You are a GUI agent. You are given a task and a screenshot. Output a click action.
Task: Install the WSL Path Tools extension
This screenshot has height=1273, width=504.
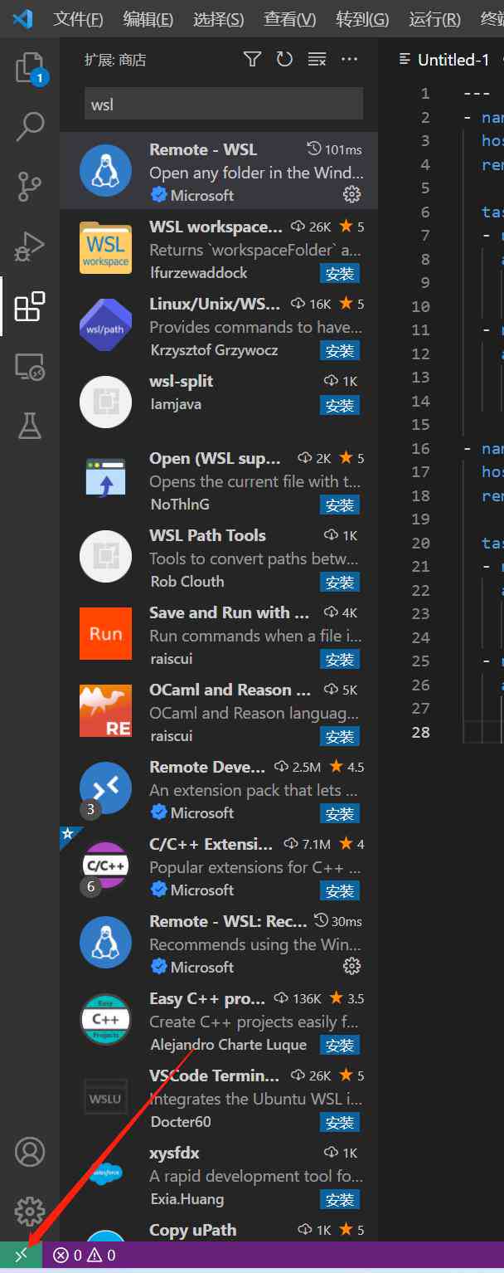pyautogui.click(x=340, y=583)
